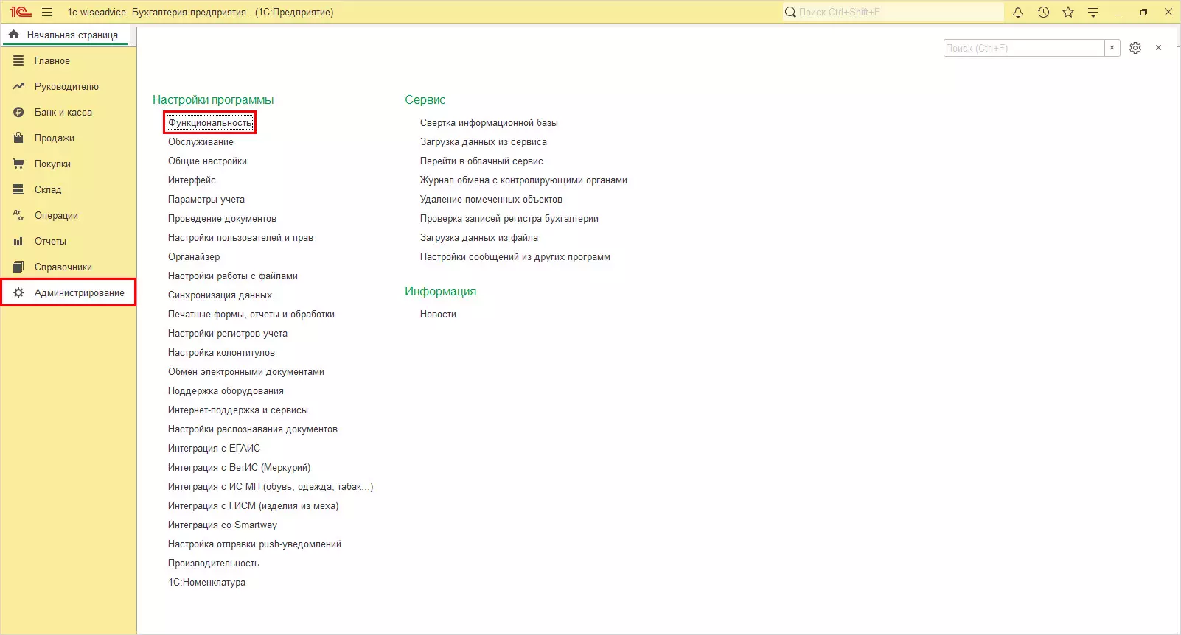Image resolution: width=1181 pixels, height=635 pixels.
Task: Open the 1С:Номенклатура link
Action: point(206,582)
